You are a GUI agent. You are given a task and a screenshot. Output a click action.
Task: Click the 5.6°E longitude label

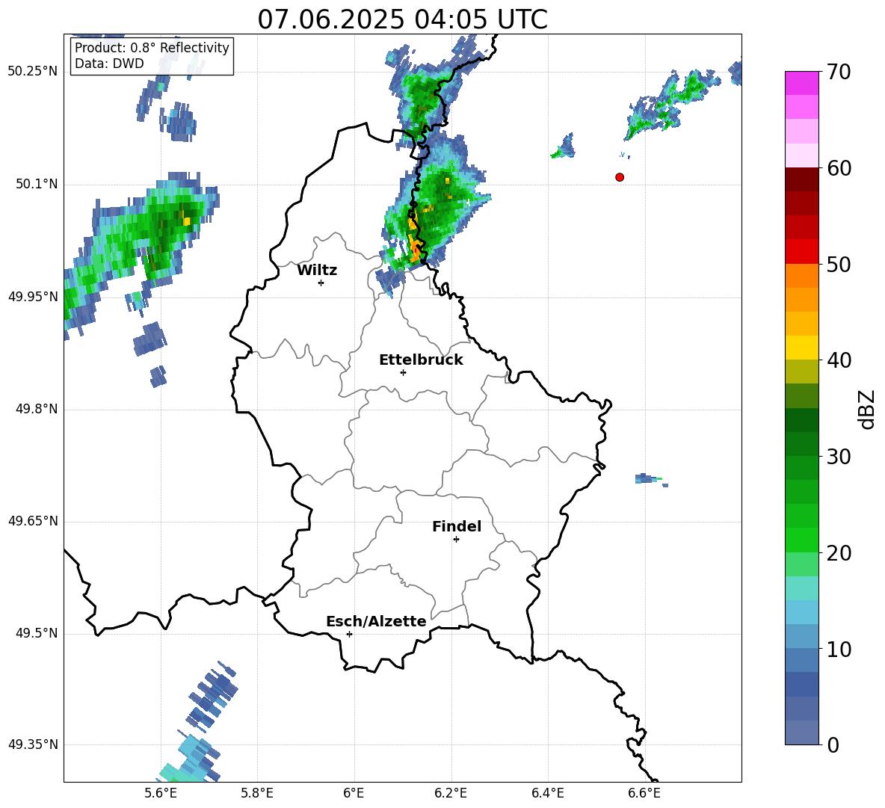point(160,793)
